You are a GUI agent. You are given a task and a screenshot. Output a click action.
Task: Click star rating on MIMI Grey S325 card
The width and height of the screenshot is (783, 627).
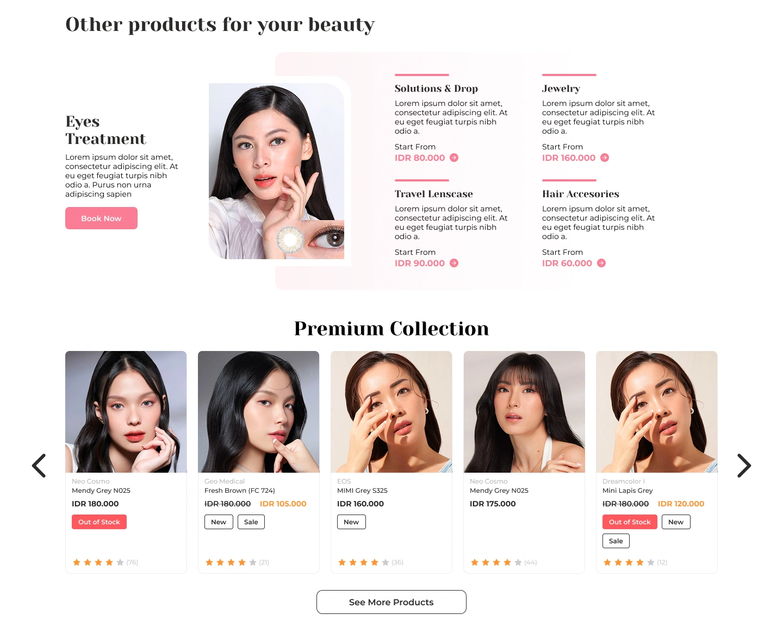(364, 562)
